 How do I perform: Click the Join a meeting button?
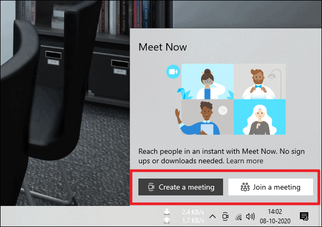(x=270, y=187)
